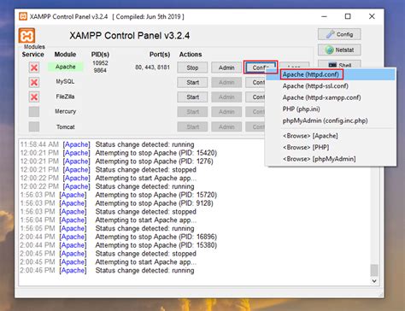Click FileZilla Config dropdown button

pyautogui.click(x=255, y=97)
